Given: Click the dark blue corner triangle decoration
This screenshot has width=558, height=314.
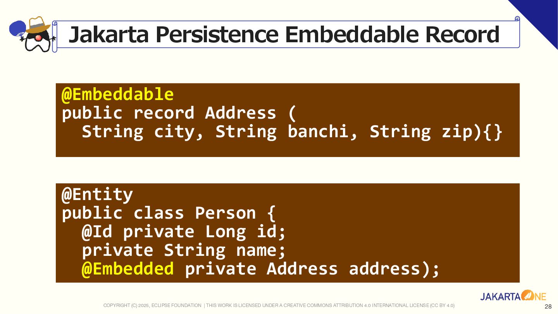Looking at the screenshot, I should point(540,17).
